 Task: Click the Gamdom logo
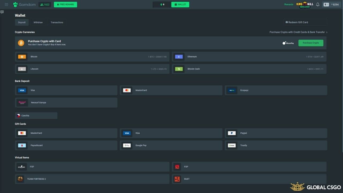coord(24,5)
